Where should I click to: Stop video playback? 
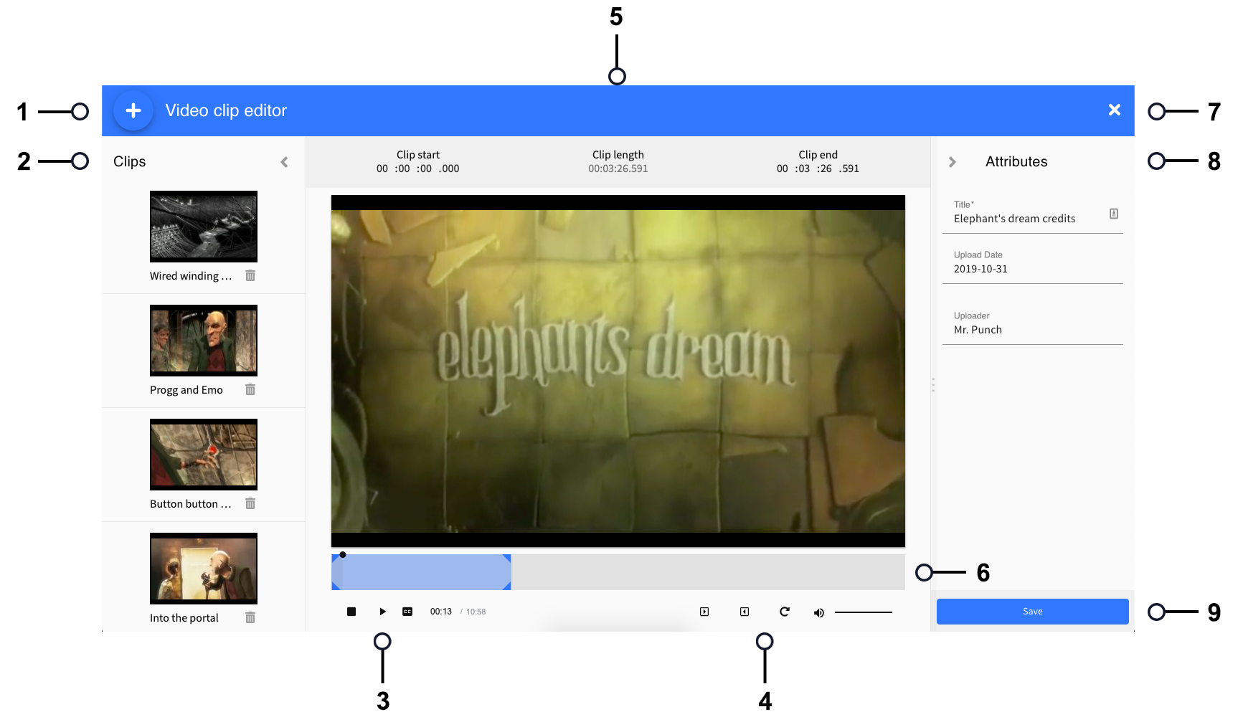click(x=351, y=612)
